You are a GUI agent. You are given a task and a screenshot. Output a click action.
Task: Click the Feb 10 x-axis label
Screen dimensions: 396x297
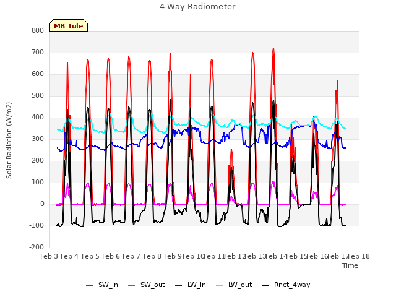(x=194, y=256)
